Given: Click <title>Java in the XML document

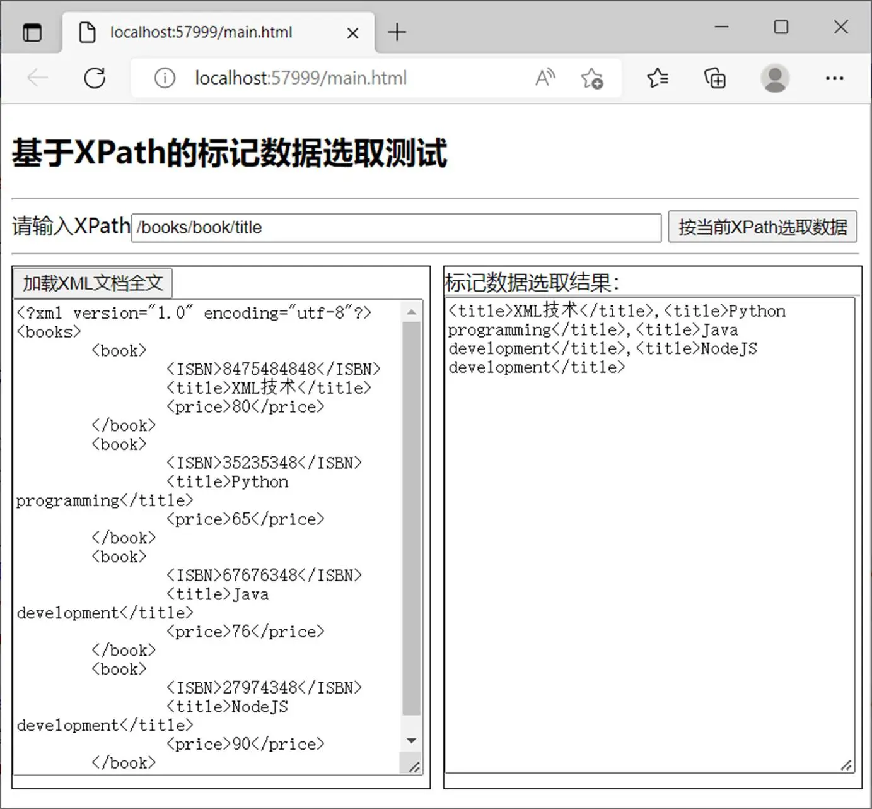Looking at the screenshot, I should click(x=218, y=594).
